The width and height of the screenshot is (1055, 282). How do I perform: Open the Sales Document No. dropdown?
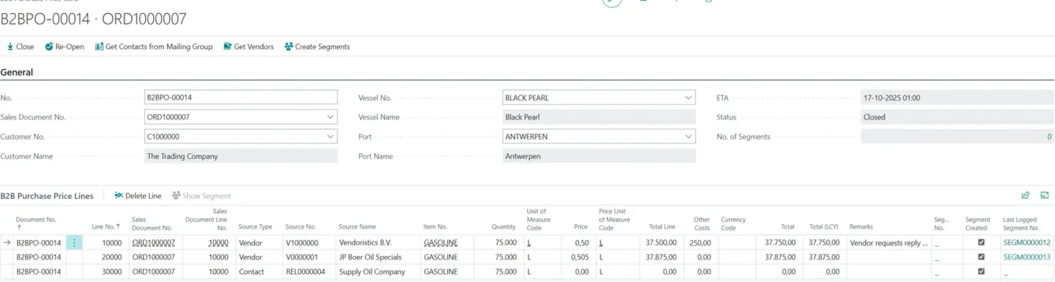pos(330,117)
